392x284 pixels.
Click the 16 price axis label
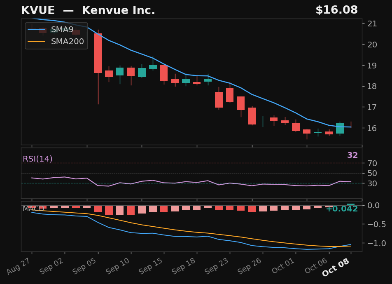click(x=372, y=128)
